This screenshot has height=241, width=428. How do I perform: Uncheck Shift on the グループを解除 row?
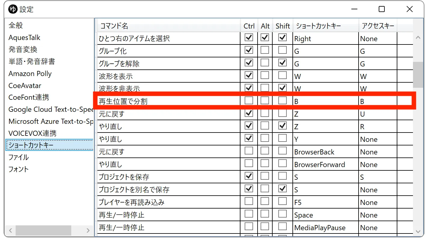[283, 63]
